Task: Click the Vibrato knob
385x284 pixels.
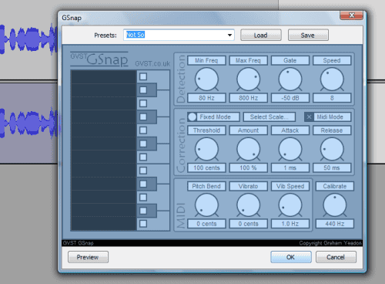Action: tap(249, 205)
